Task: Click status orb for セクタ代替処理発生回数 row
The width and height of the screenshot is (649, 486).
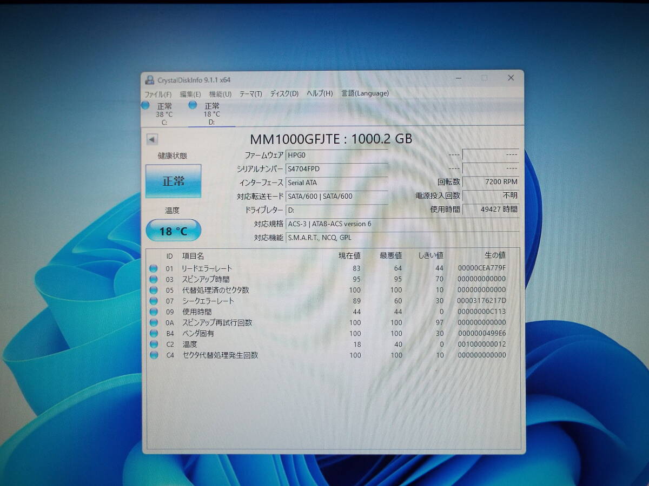Action: (154, 355)
